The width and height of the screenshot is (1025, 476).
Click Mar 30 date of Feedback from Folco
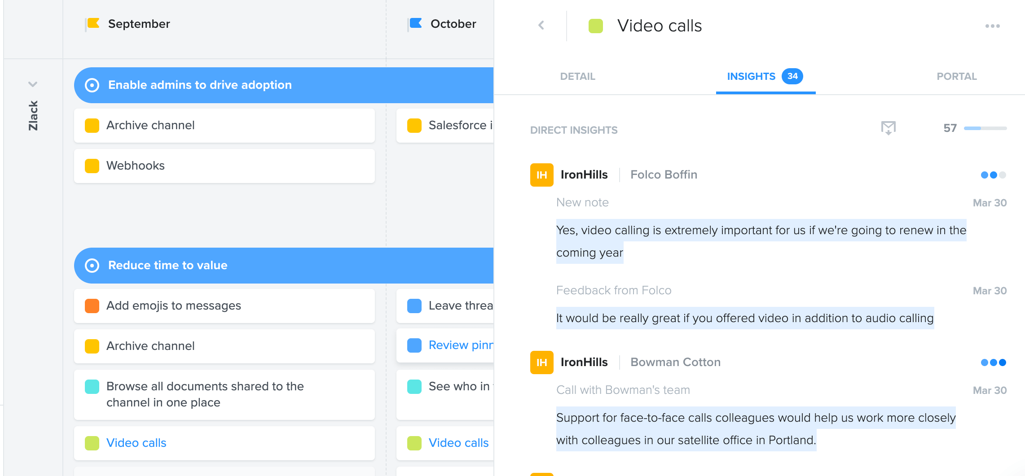coord(990,291)
